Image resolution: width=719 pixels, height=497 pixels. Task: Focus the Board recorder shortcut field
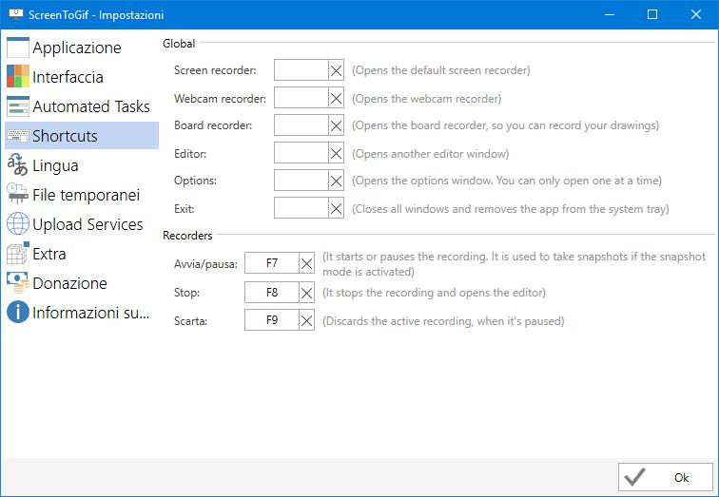tap(301, 125)
